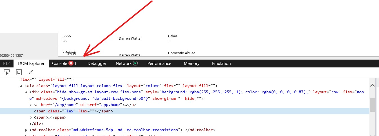
Task: Click the scrollbar up arrow in DOM panel
Action: [x=372, y=85]
